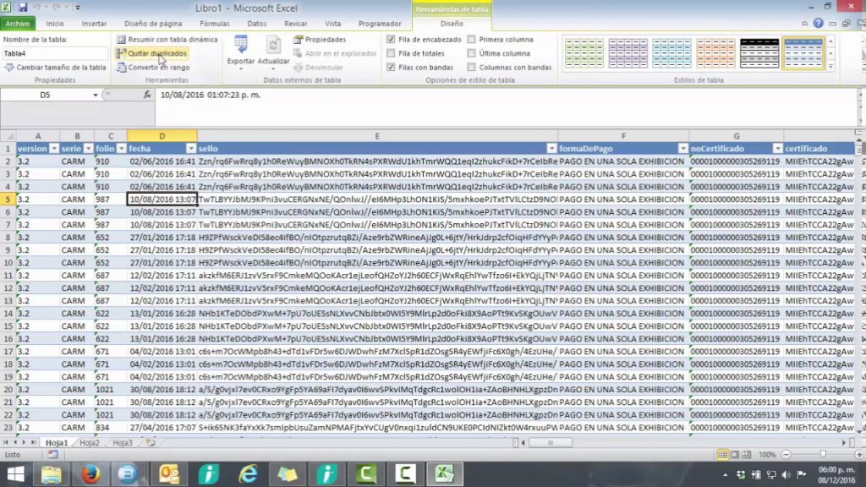
Task: Click the Excel icon on the taskbar
Action: [x=444, y=473]
